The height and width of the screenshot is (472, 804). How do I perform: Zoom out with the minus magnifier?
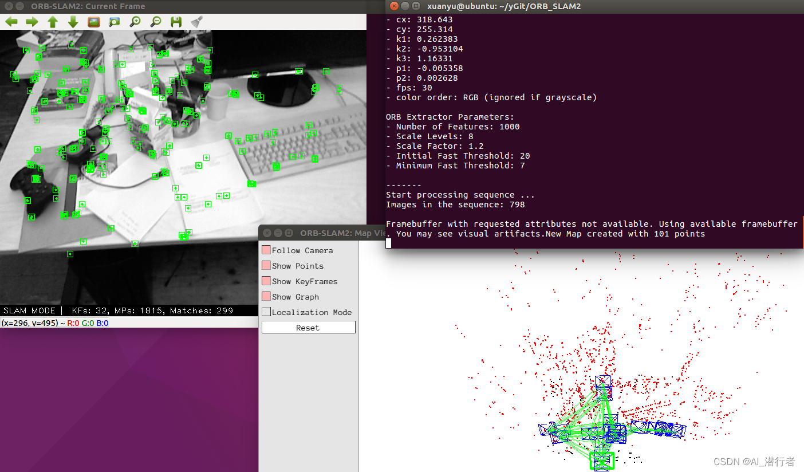coord(156,22)
